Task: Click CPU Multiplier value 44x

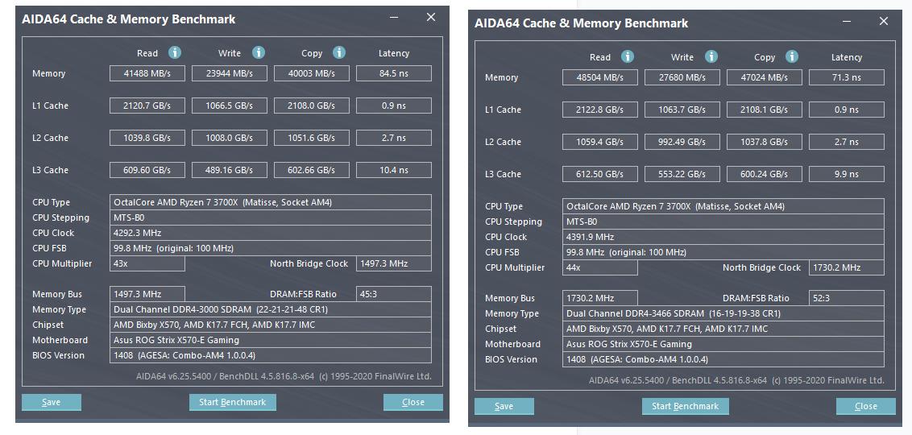Action: click(x=600, y=267)
